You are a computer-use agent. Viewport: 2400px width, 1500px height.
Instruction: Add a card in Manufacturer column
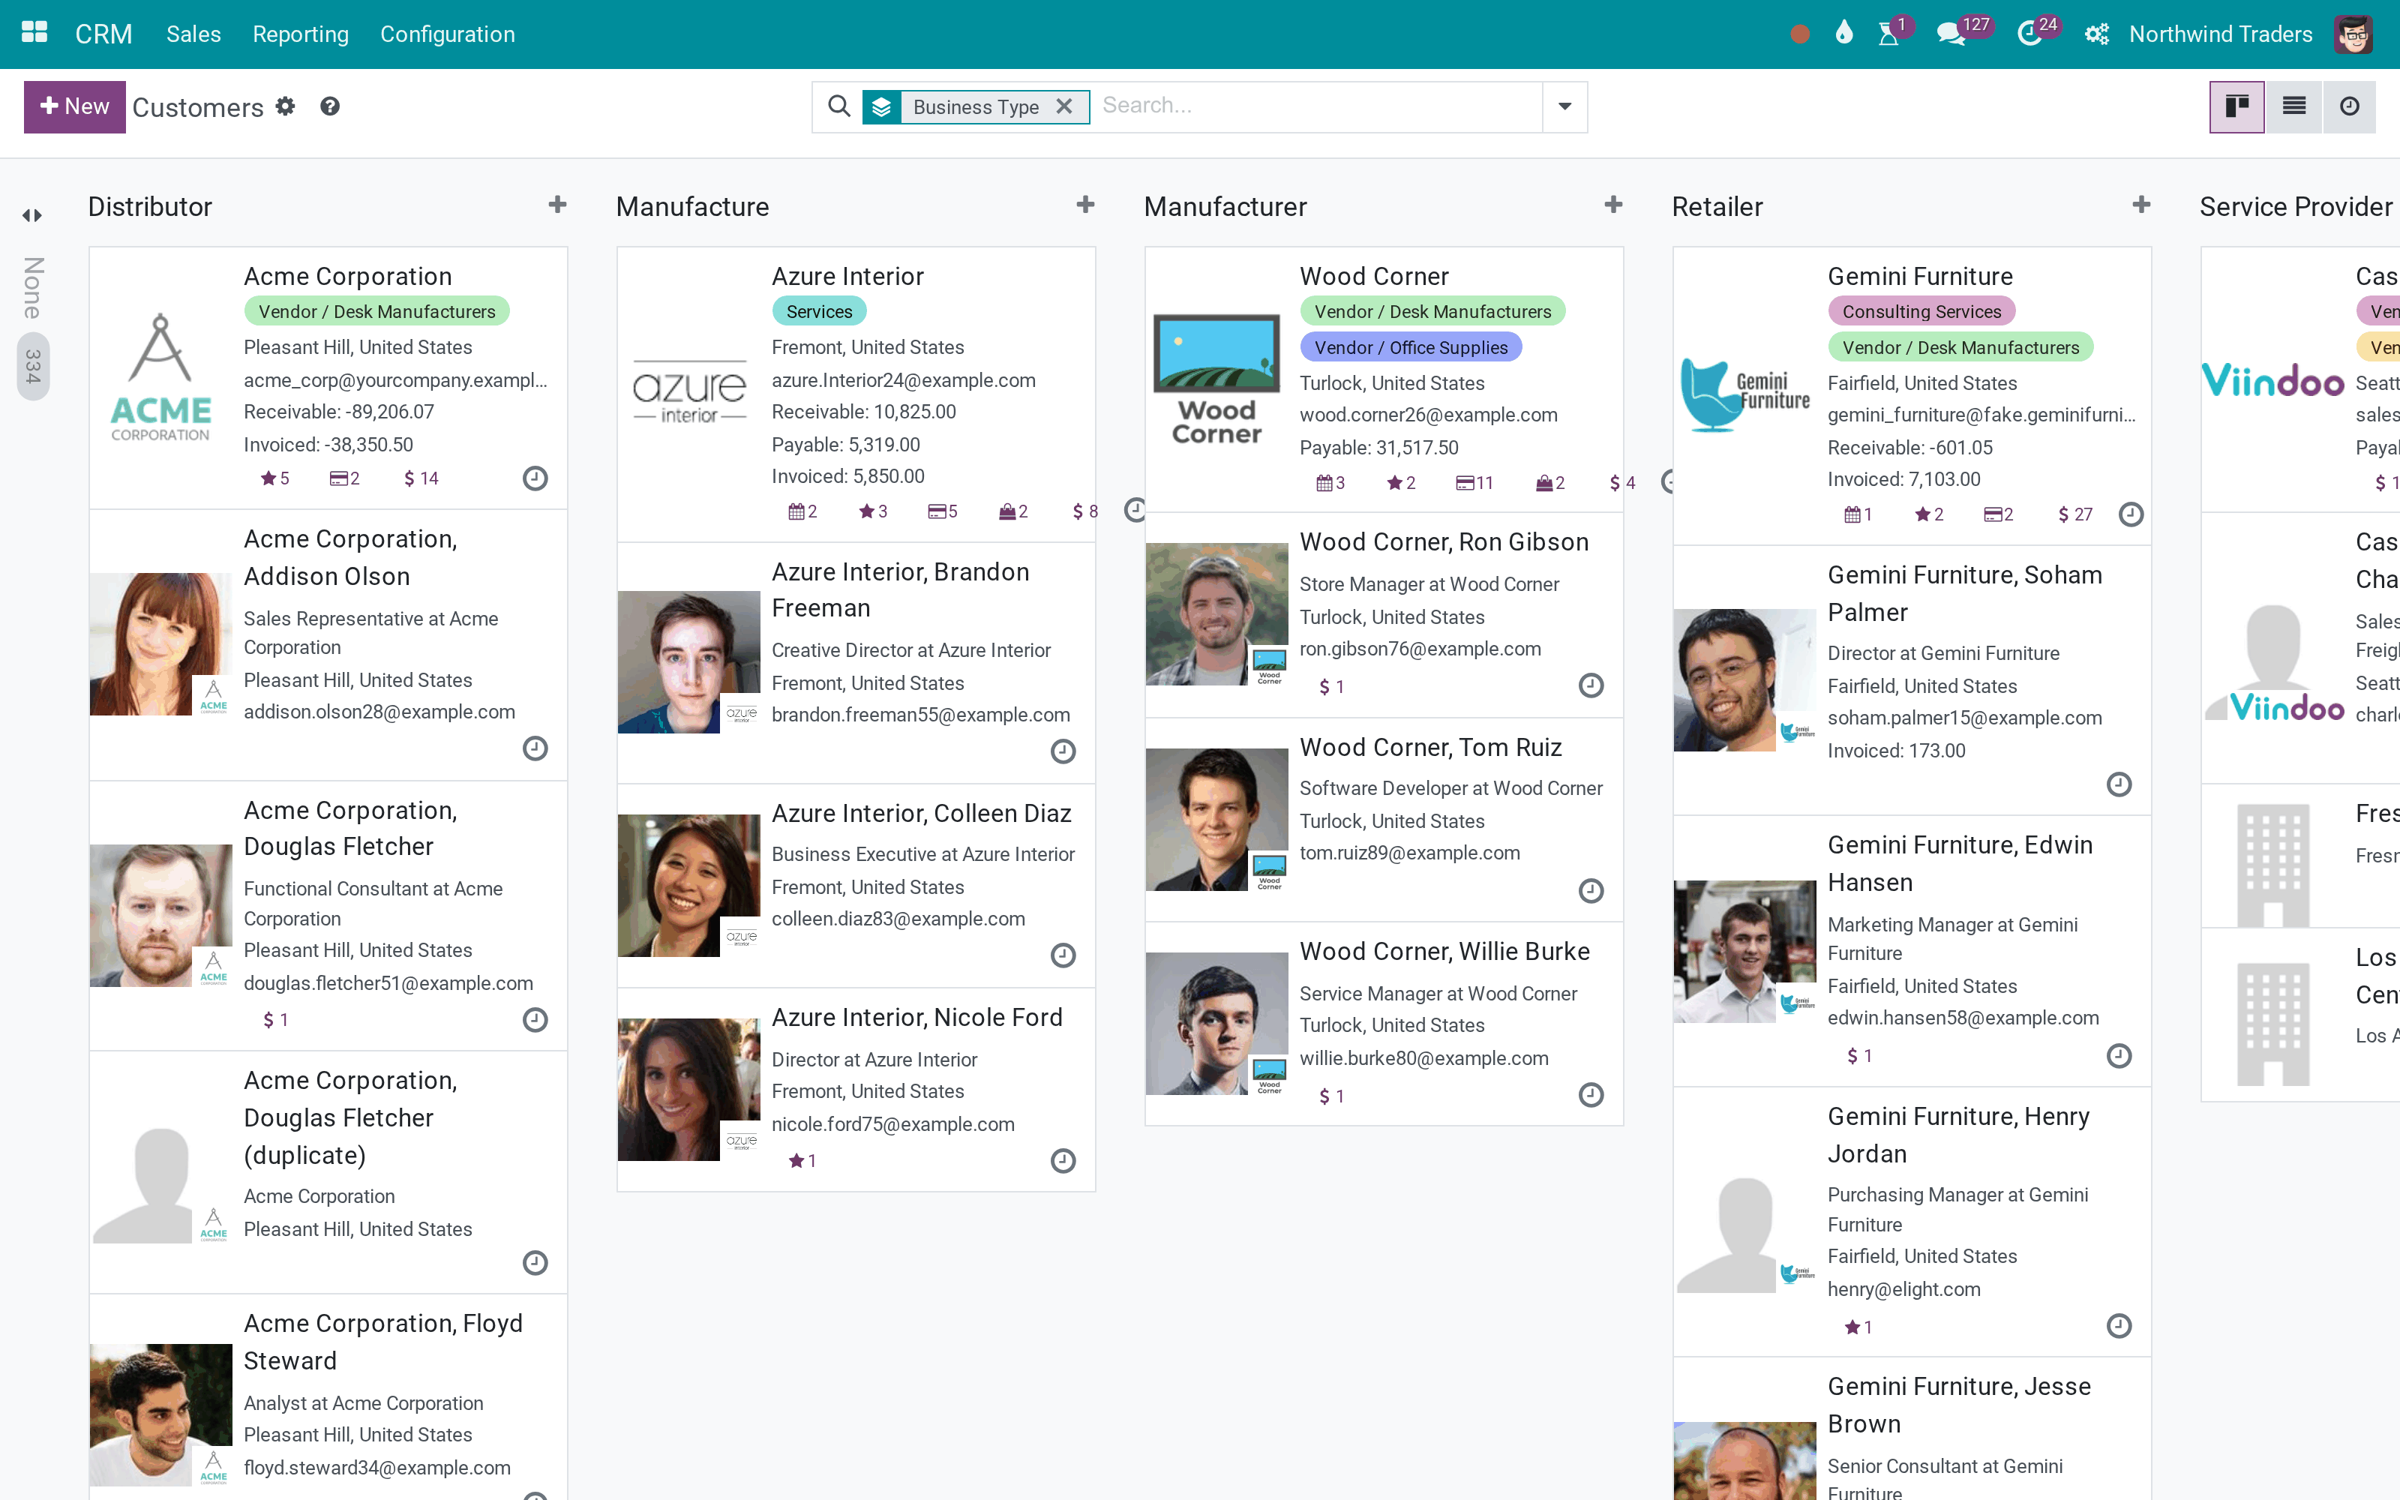tap(1613, 205)
